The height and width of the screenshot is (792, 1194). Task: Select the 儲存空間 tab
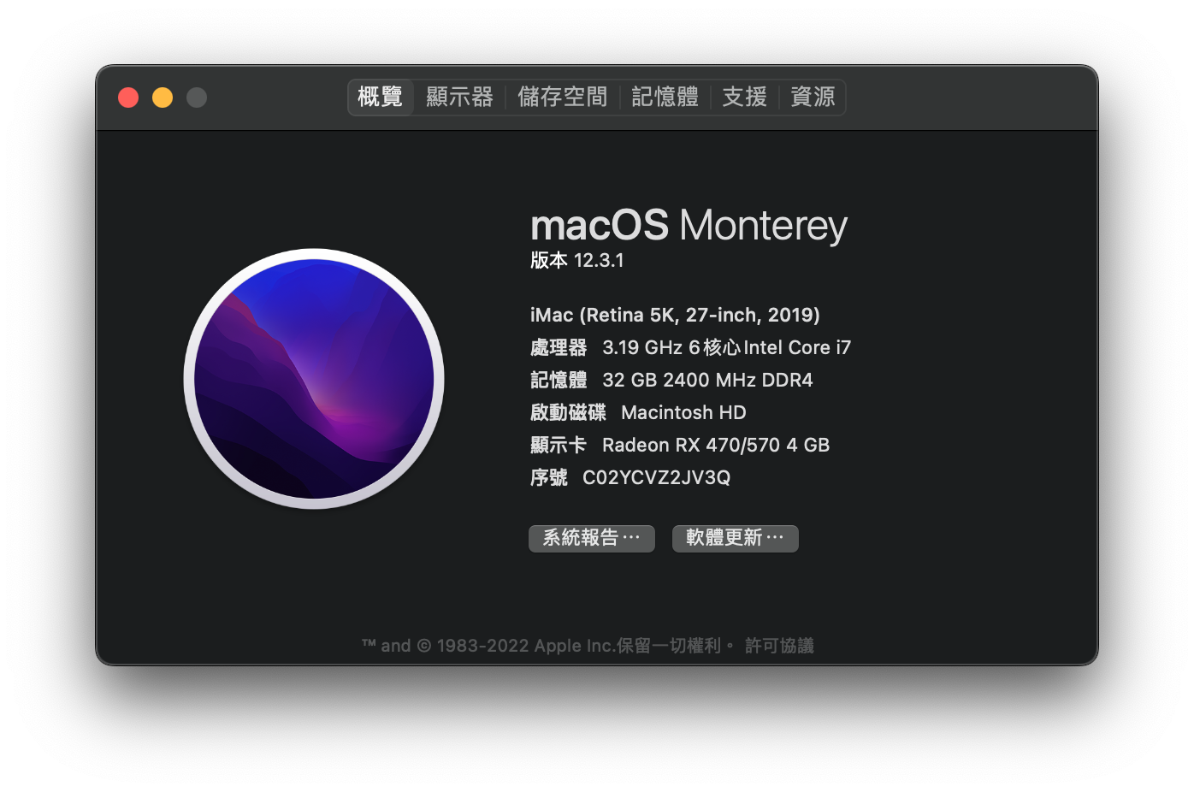point(562,97)
